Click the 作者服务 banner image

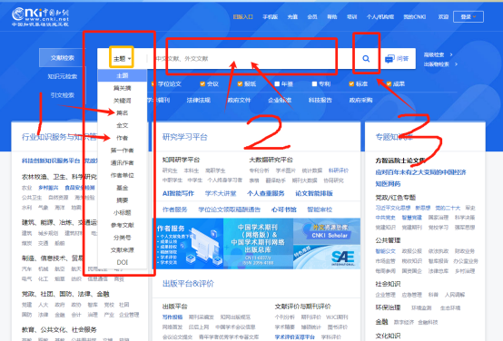coord(188,244)
